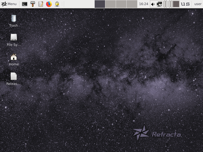Switch to the first workspace

(x=100, y=4)
